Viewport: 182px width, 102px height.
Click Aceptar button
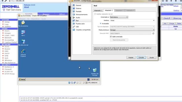pos(131,58)
